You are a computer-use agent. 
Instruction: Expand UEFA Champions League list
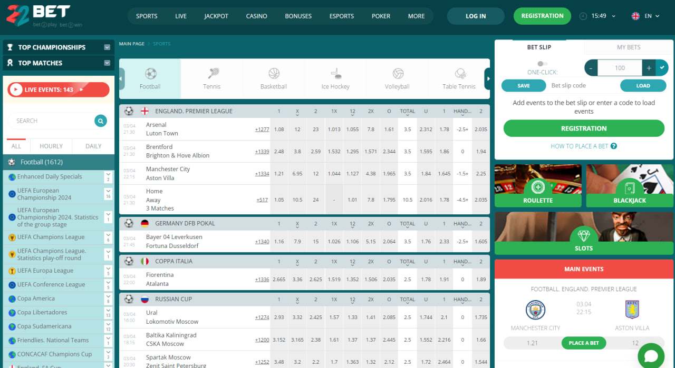coord(108,237)
